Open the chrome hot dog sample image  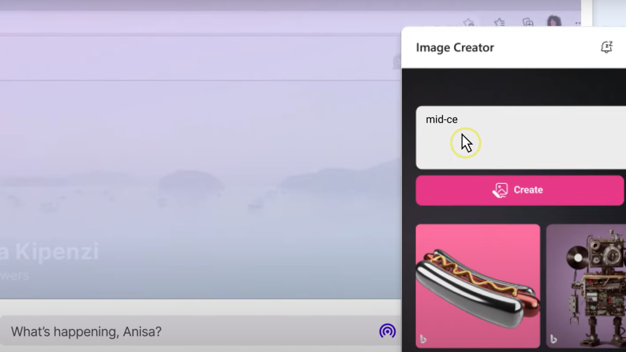pos(478,286)
